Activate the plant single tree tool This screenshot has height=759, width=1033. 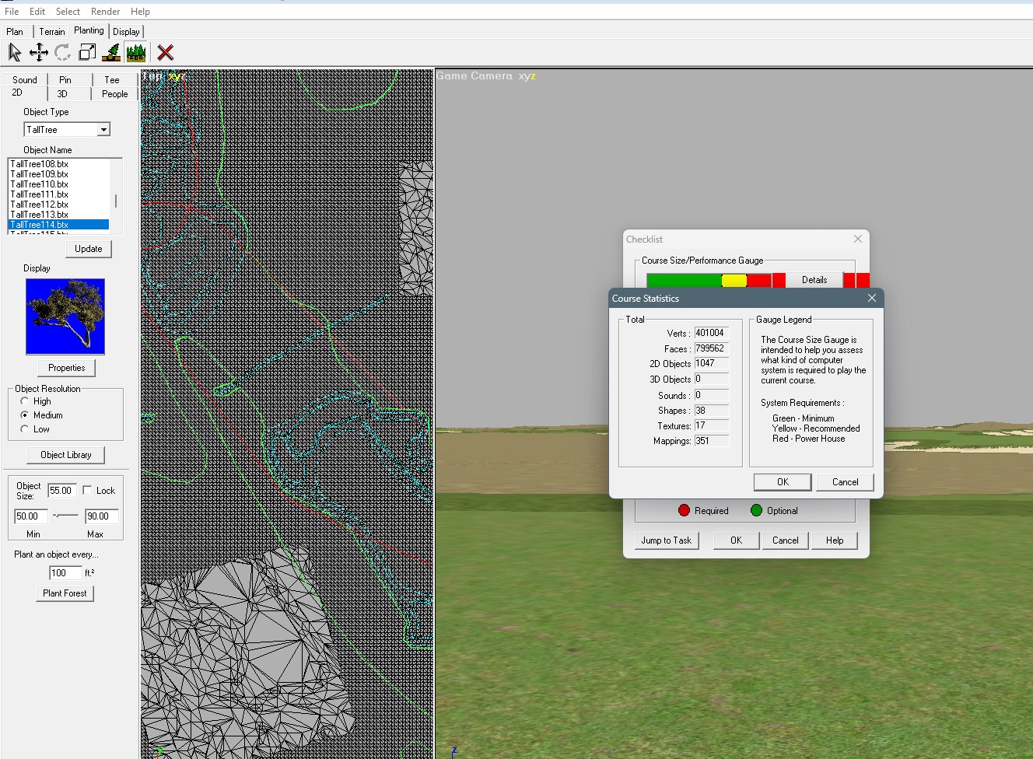[x=111, y=51]
